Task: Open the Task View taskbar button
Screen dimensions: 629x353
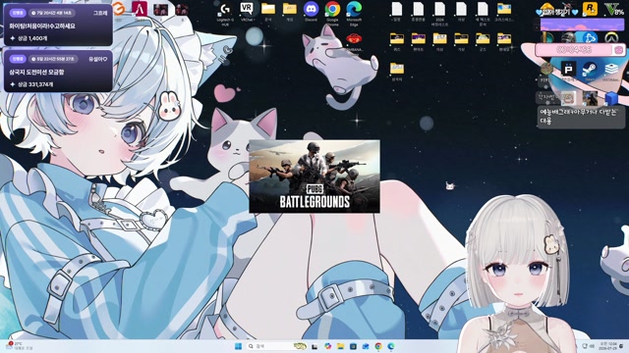Action: pyautogui.click(x=314, y=346)
